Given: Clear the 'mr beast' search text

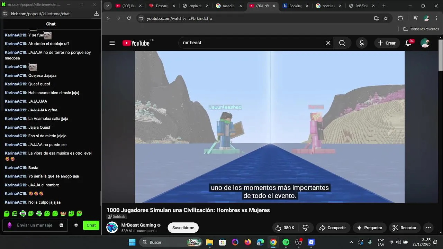Looking at the screenshot, I should pyautogui.click(x=328, y=43).
